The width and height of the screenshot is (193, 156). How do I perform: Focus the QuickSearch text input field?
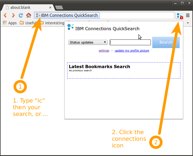(x=130, y=42)
